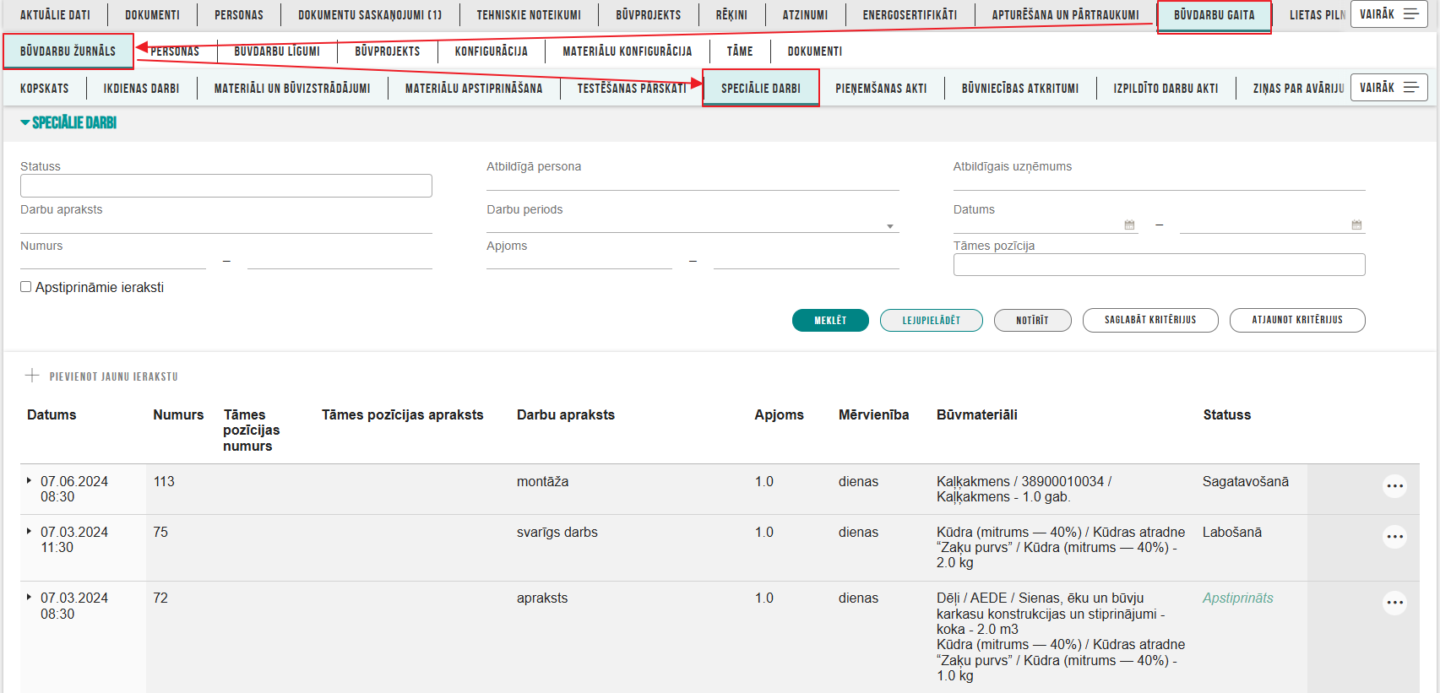The width and height of the screenshot is (1440, 693).
Task: Collapse the Speciālie darbi section
Action: (25, 123)
